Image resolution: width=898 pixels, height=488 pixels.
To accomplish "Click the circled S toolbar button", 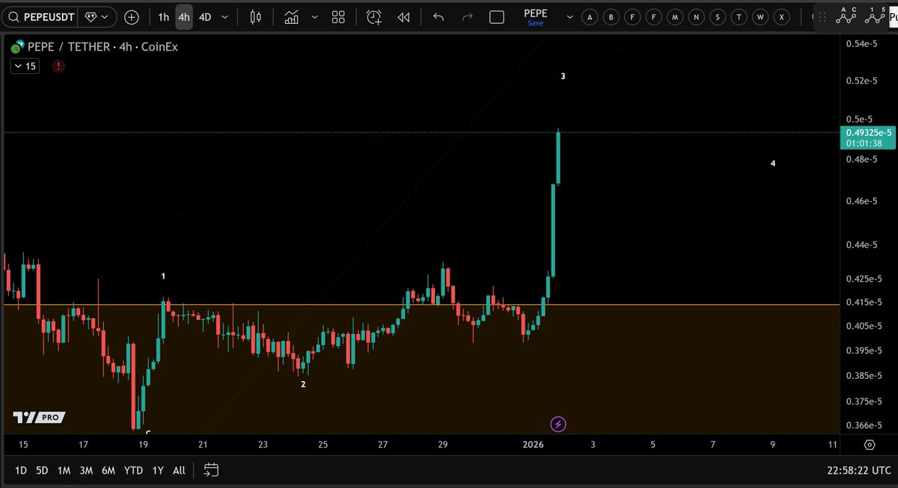I will [x=718, y=16].
